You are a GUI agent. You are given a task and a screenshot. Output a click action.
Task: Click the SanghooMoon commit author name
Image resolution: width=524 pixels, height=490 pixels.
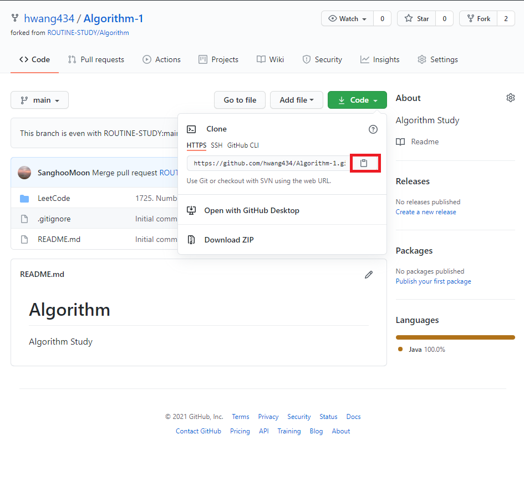[x=64, y=173]
